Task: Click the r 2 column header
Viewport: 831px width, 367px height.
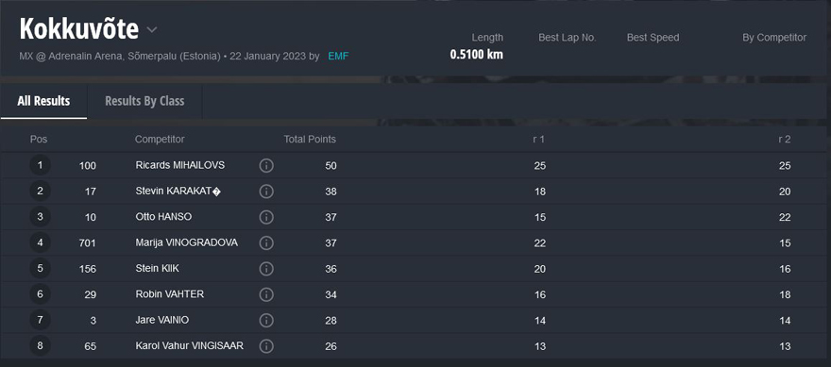Action: [x=785, y=140]
